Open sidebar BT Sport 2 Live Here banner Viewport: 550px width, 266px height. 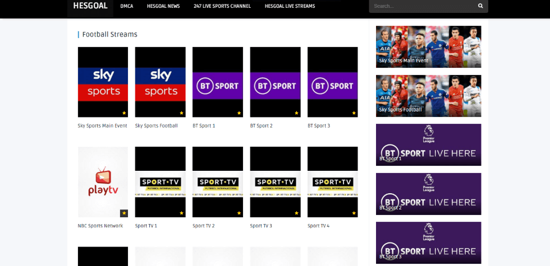click(x=429, y=194)
